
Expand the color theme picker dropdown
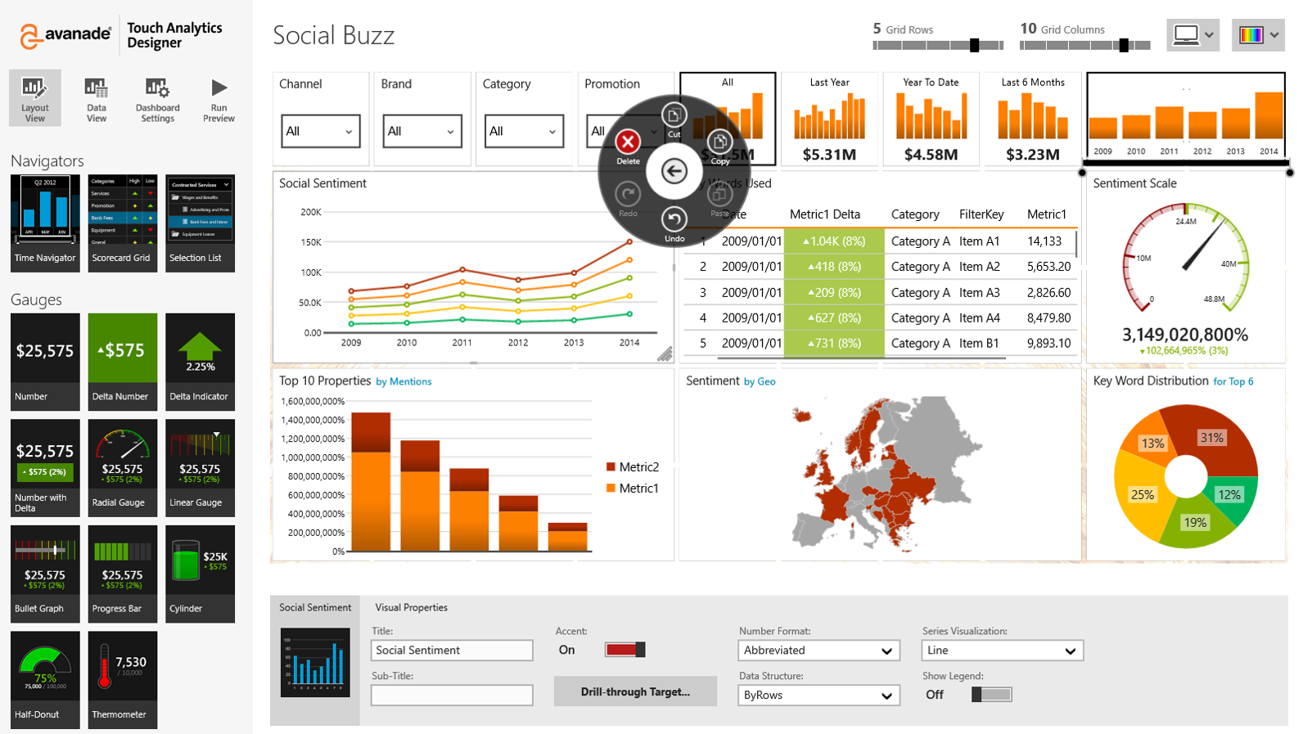point(1258,35)
